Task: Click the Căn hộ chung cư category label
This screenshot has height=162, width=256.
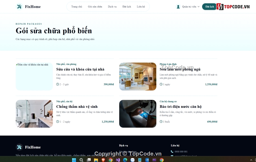Action: pos(168,101)
